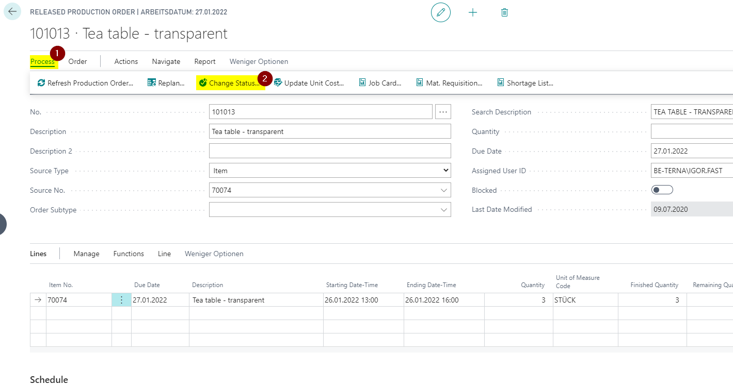Viewport: 733px width, 385px height.
Task: Click Unit of Measure Code column header
Action: (578, 281)
